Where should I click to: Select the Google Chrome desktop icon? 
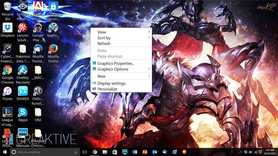[x=7, y=75]
